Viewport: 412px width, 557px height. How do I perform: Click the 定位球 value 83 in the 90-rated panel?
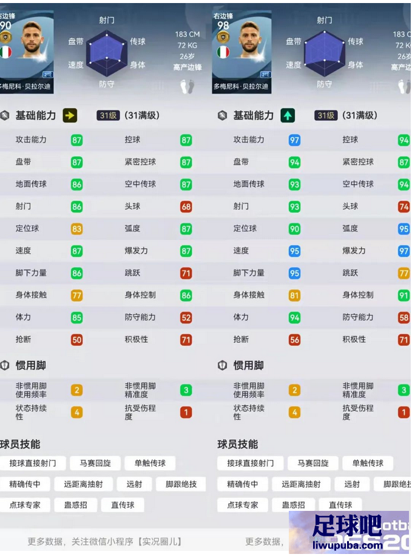[76, 229]
